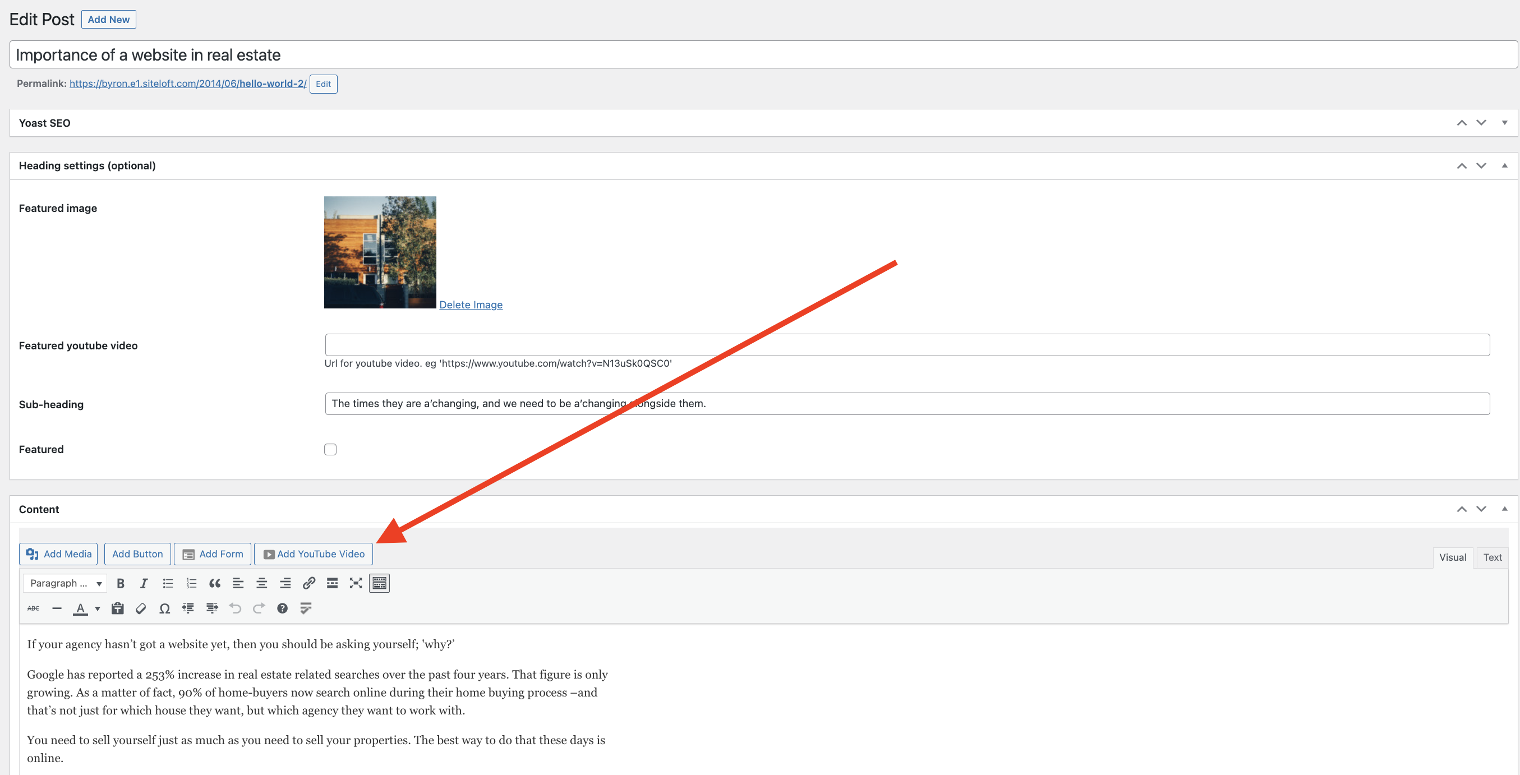
Task: Apply strikethrough formatting
Action: point(34,608)
